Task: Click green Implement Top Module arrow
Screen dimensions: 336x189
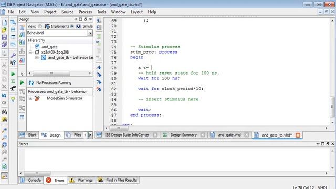Action: tap(13, 74)
